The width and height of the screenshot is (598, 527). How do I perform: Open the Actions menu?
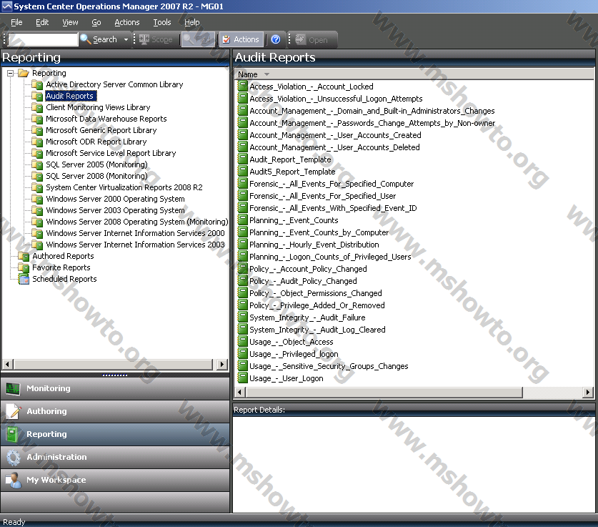click(x=127, y=22)
